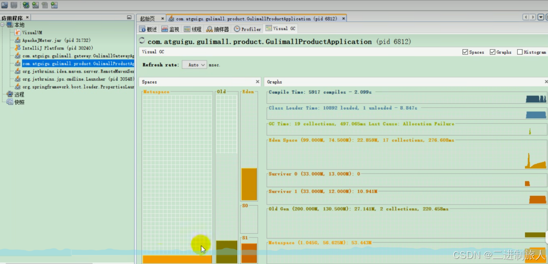Image resolution: width=548 pixels, height=264 pixels.
Task: Click the Old Gen graph row
Action: click(407, 224)
